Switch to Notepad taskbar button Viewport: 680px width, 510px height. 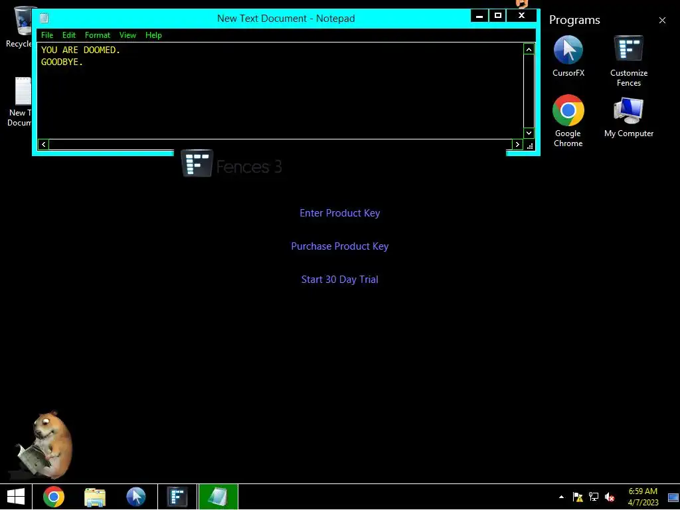click(218, 497)
